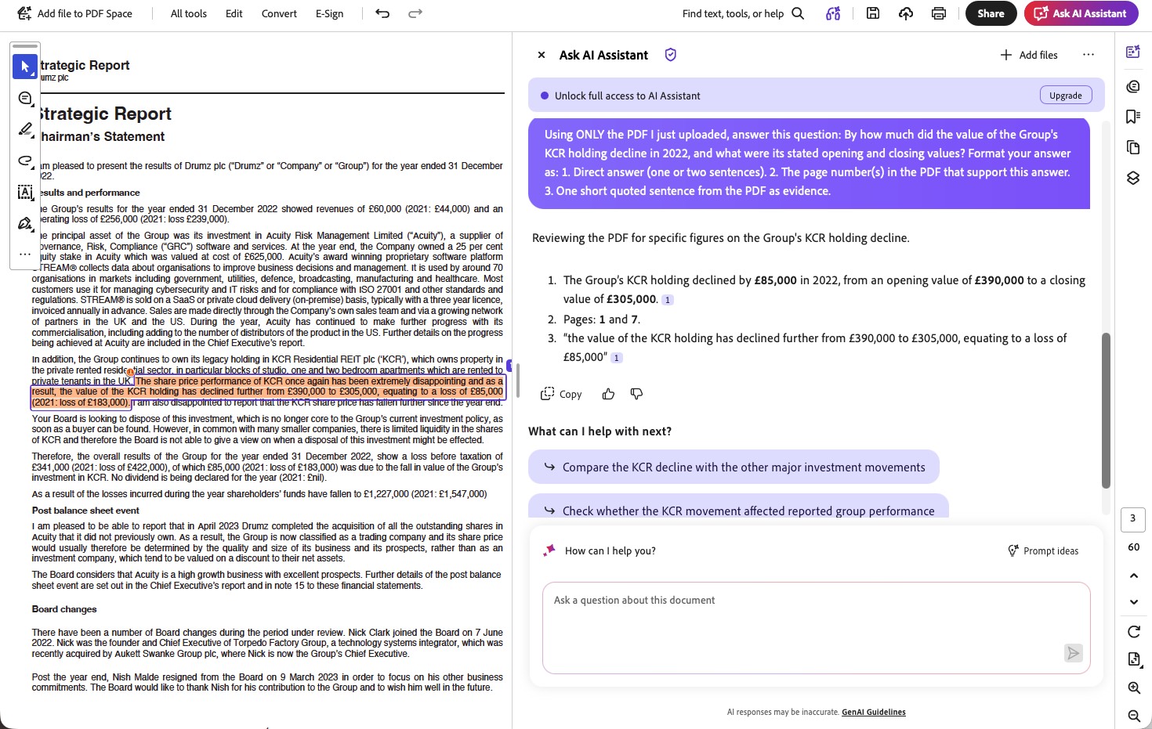This screenshot has width=1152, height=729.
Task: Close the Ask AI Assistant panel
Action: (x=542, y=55)
